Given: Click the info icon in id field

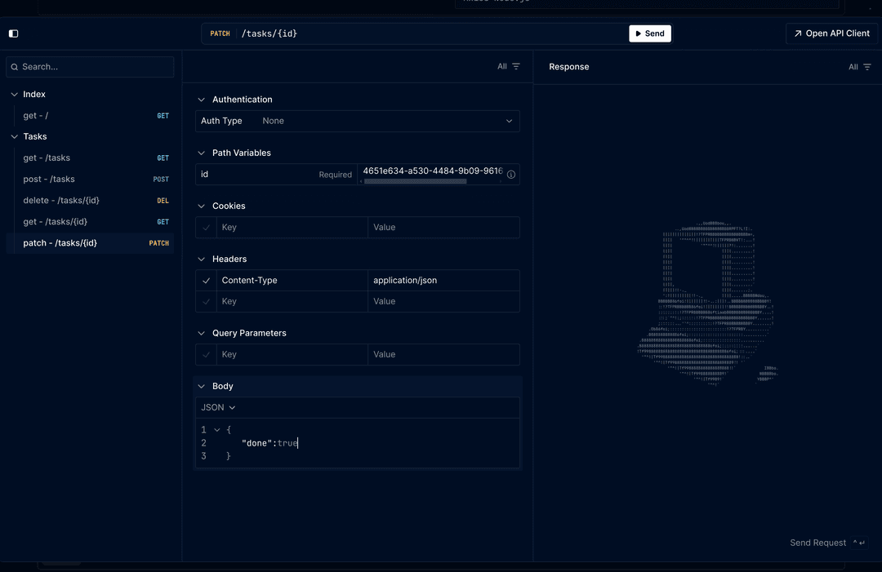Looking at the screenshot, I should pyautogui.click(x=511, y=175).
